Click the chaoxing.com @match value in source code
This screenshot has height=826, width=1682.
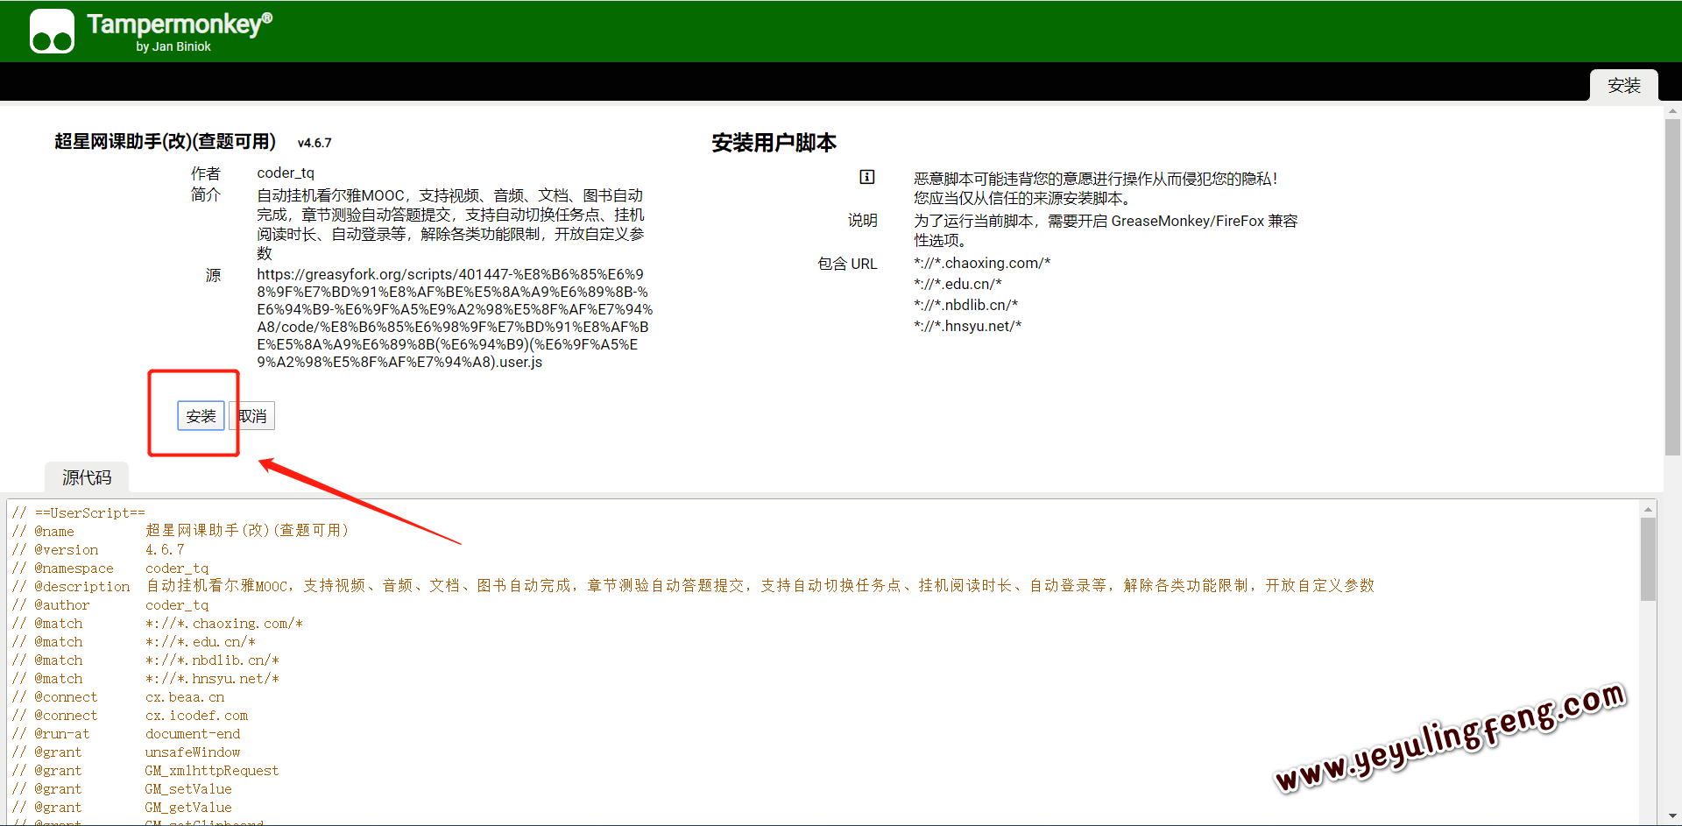pyautogui.click(x=224, y=624)
